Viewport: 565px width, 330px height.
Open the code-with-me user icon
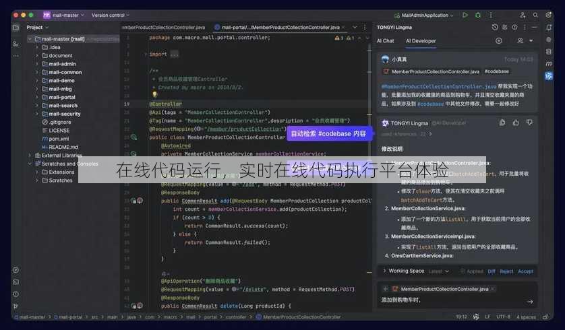pyautogui.click(x=523, y=15)
